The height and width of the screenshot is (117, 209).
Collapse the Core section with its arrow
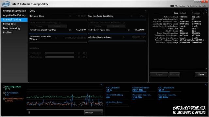click(x=146, y=11)
